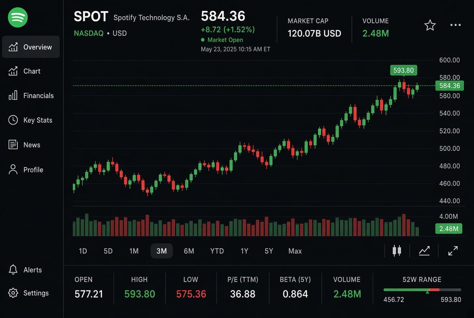Click the Profile person icon
The width and height of the screenshot is (474, 318).
point(13,169)
